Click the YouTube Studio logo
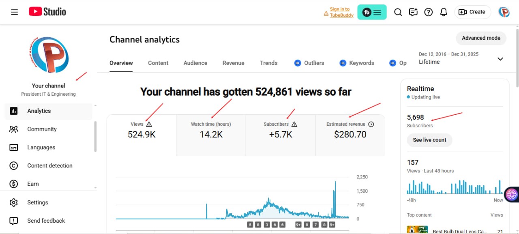 (47, 12)
